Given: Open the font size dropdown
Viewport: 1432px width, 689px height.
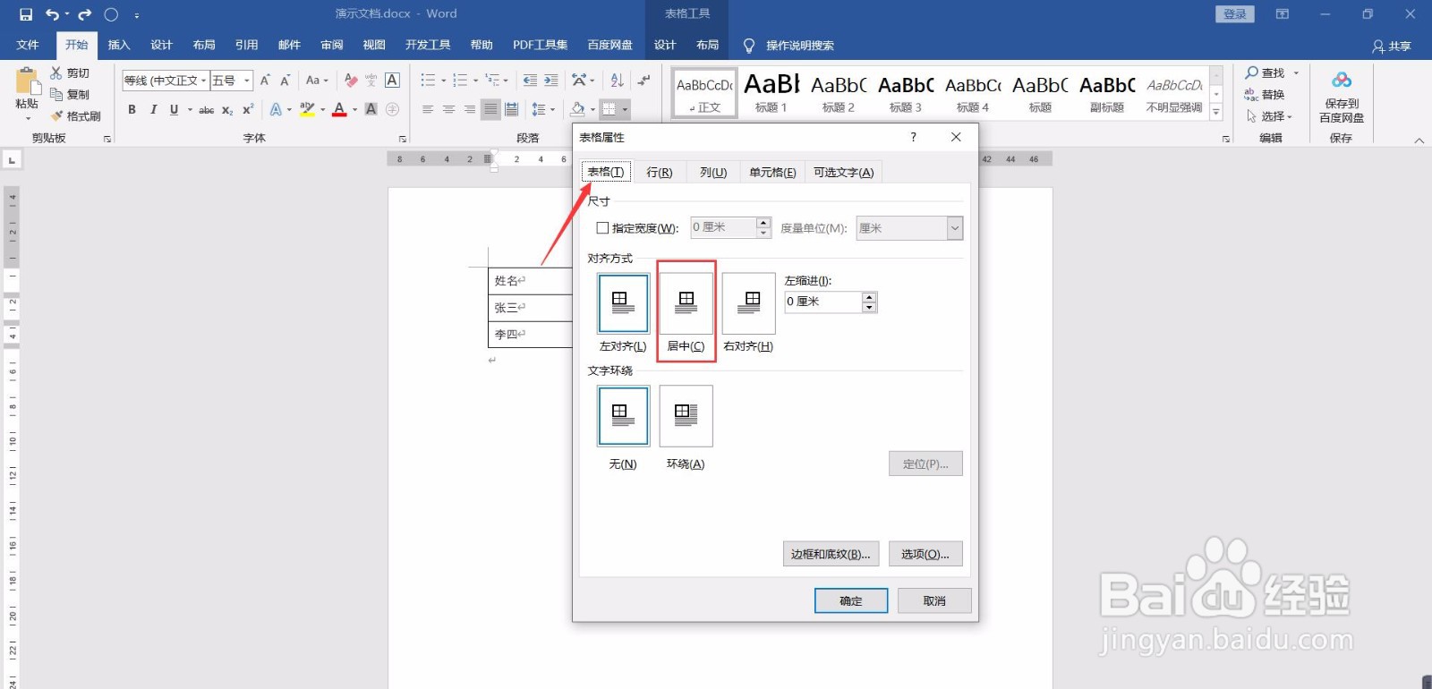Looking at the screenshot, I should point(247,81).
